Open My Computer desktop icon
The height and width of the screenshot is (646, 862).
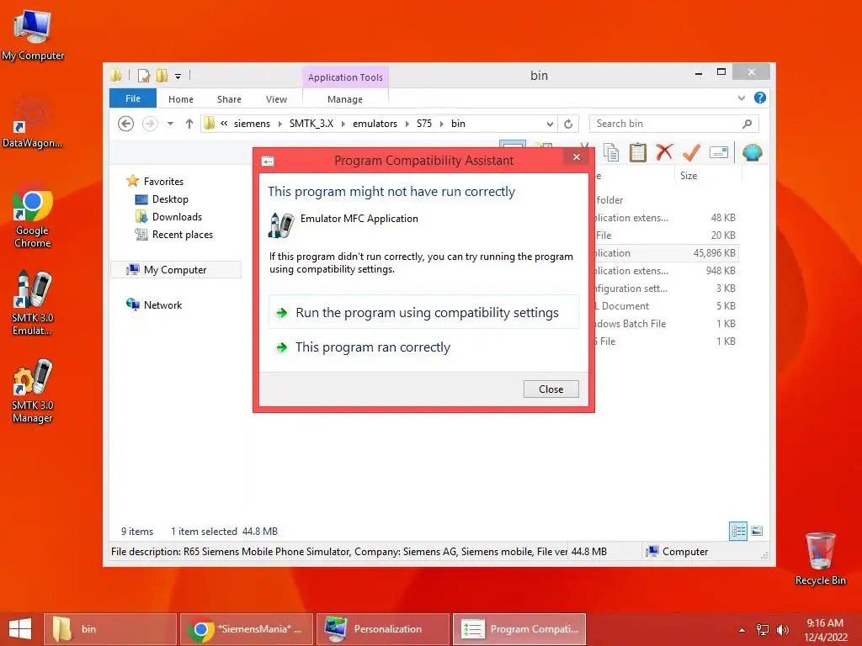[x=33, y=35]
